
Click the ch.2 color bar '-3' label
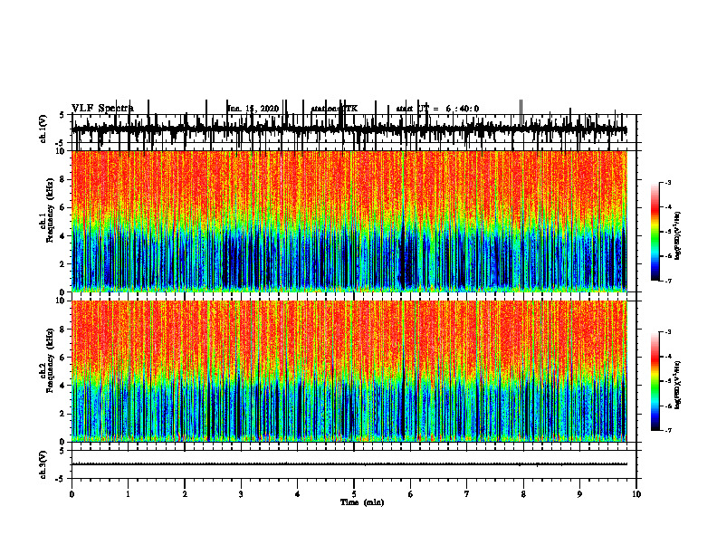tap(668, 332)
